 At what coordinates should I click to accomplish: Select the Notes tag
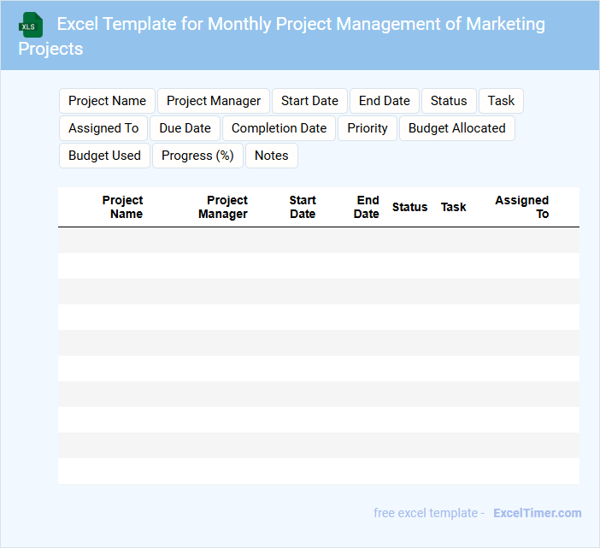pyautogui.click(x=272, y=156)
